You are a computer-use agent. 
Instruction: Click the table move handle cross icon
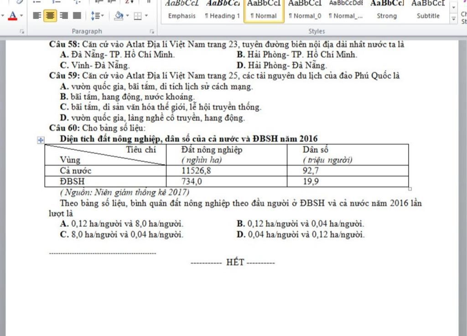41,140
